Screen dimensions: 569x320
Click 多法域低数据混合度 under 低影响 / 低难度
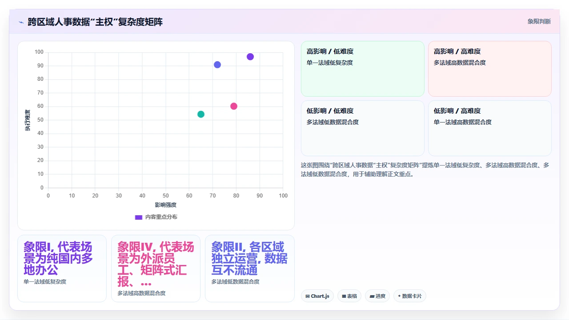point(333,122)
